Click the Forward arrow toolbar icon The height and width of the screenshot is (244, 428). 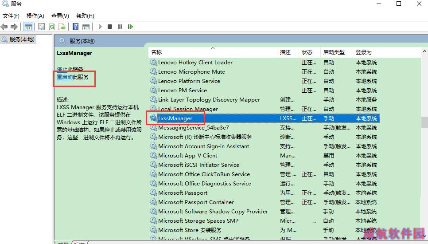(14, 27)
